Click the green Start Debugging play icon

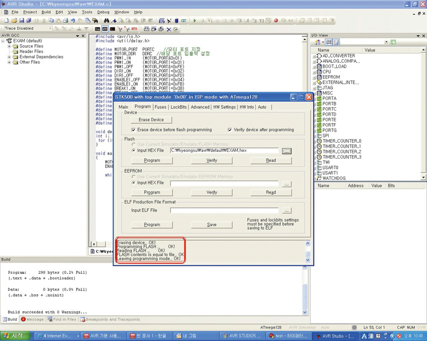pos(195,20)
